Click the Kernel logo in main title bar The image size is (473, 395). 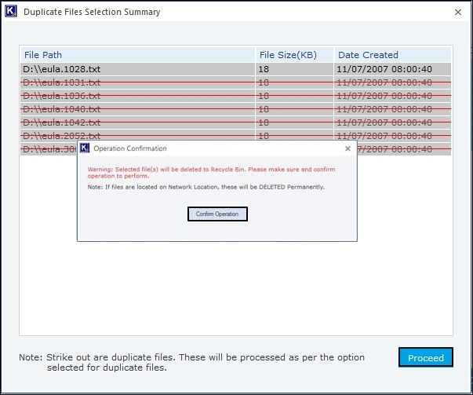click(10, 12)
